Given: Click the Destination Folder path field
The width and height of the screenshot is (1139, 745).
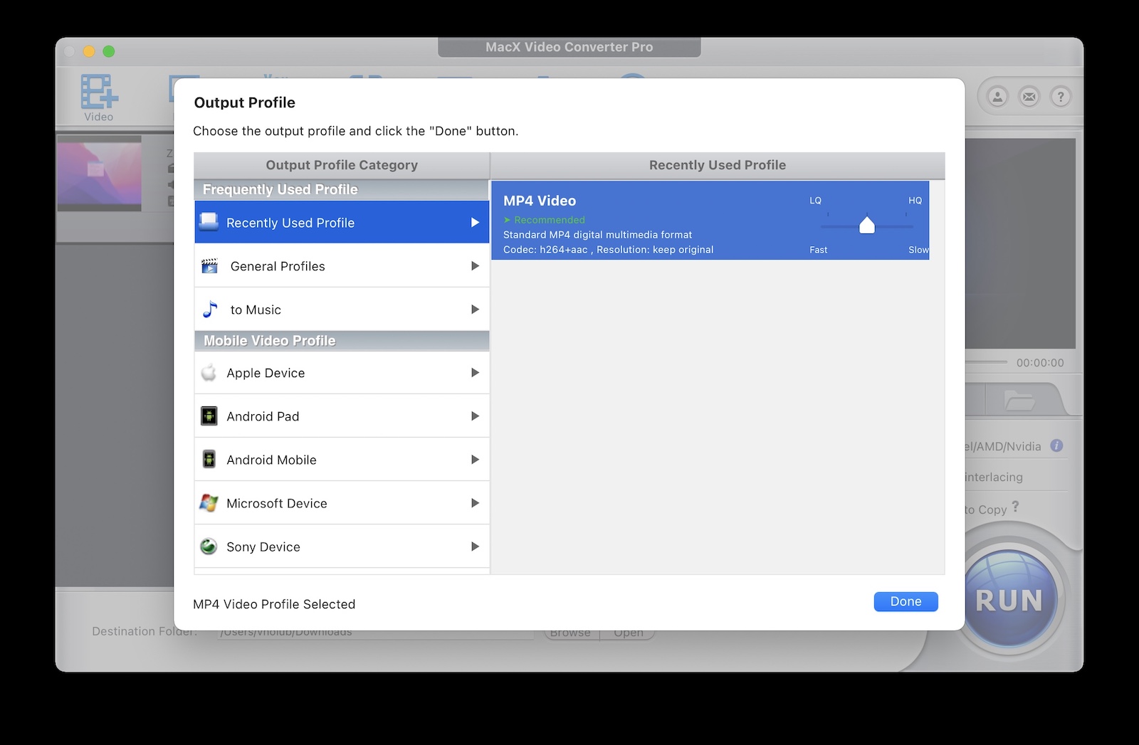Looking at the screenshot, I should [375, 632].
